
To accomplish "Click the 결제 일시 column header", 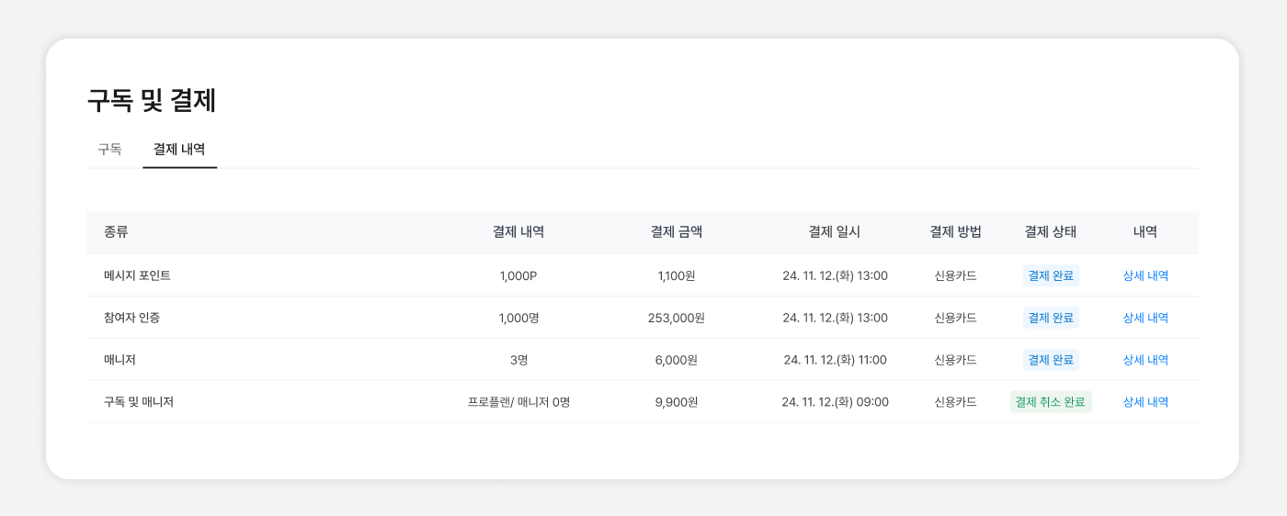I will click(x=835, y=232).
